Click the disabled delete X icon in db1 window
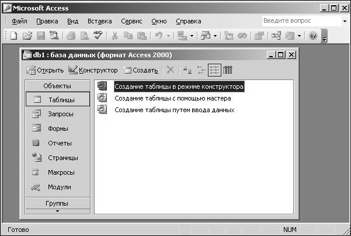 [171, 70]
